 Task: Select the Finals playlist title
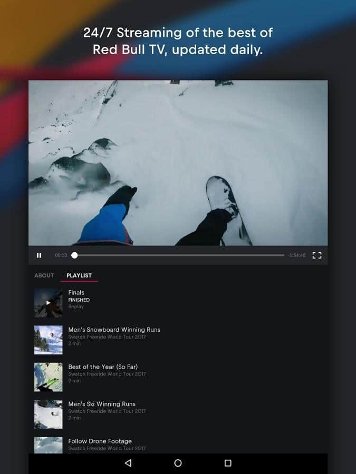click(x=76, y=293)
